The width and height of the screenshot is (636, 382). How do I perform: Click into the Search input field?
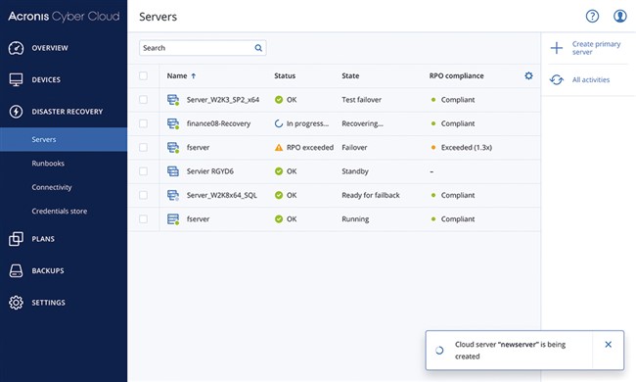tap(203, 48)
